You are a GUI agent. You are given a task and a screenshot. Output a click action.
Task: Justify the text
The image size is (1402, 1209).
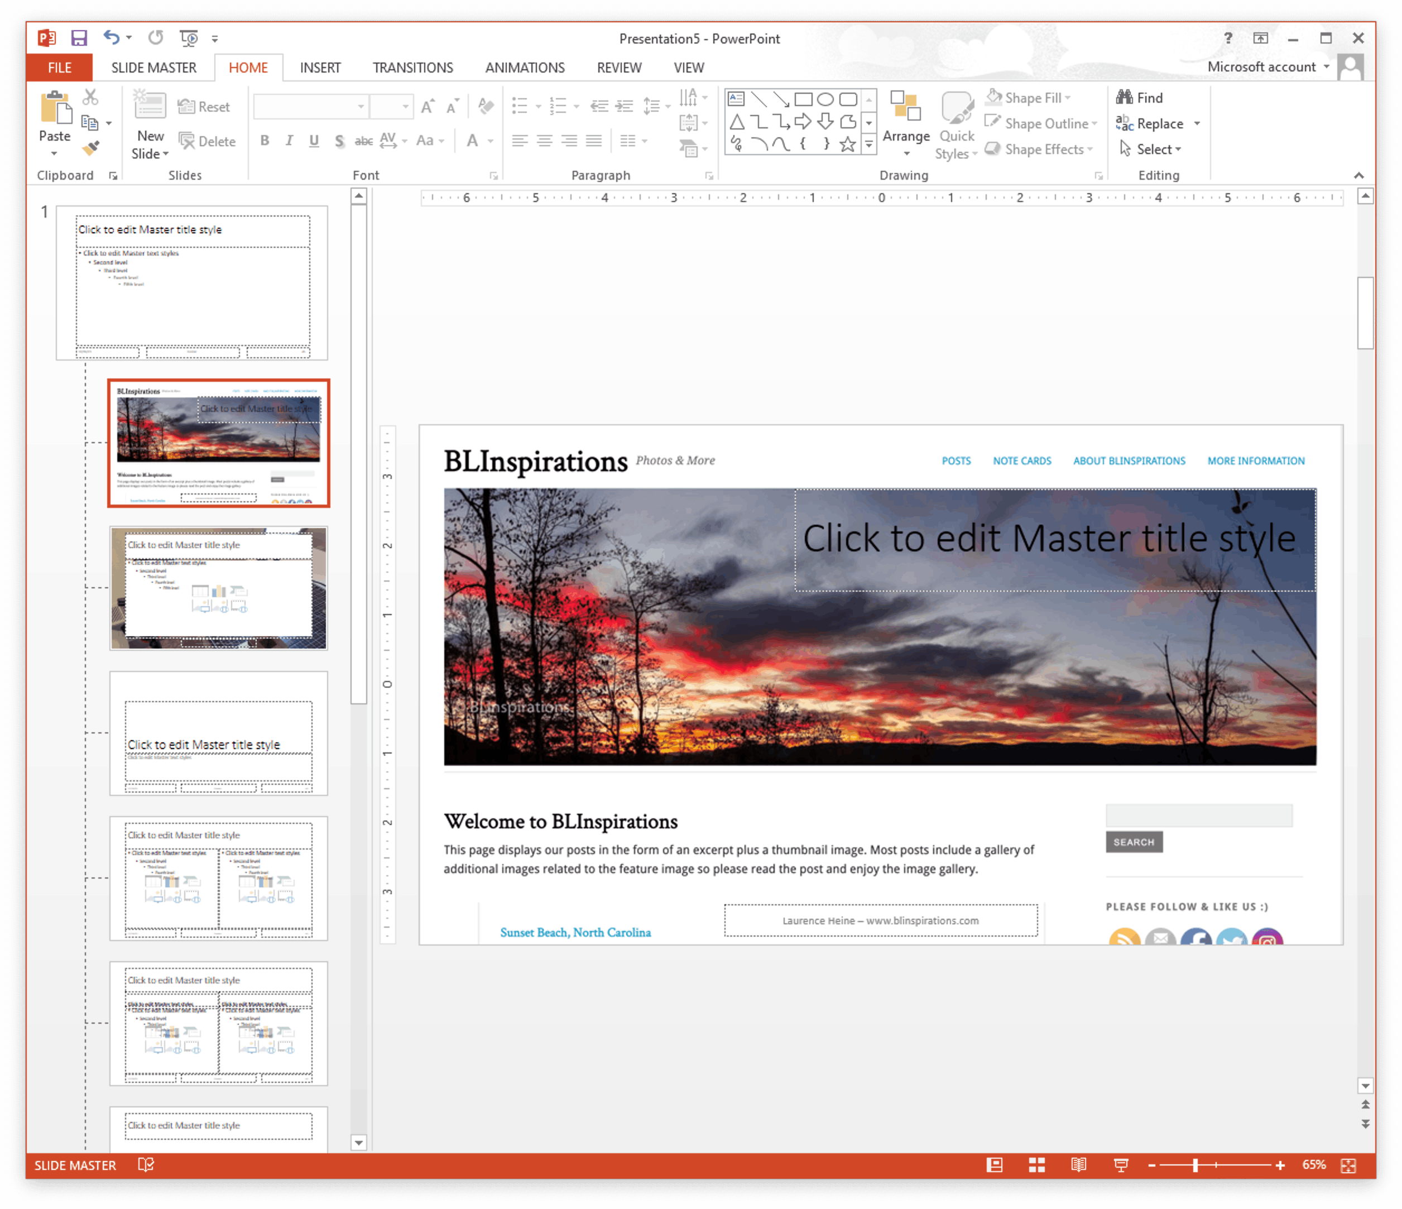point(593,141)
